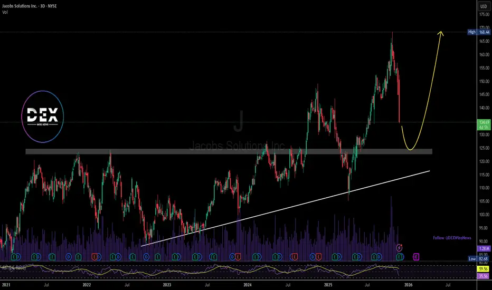Click the 150.00 price scale value
Image resolution: width=492 pixels, height=290 pixels.
click(x=484, y=81)
